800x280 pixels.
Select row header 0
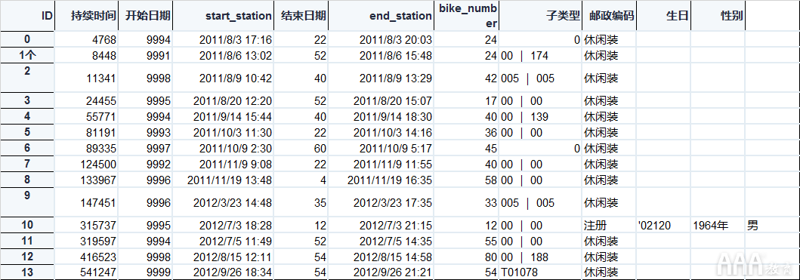(x=27, y=39)
